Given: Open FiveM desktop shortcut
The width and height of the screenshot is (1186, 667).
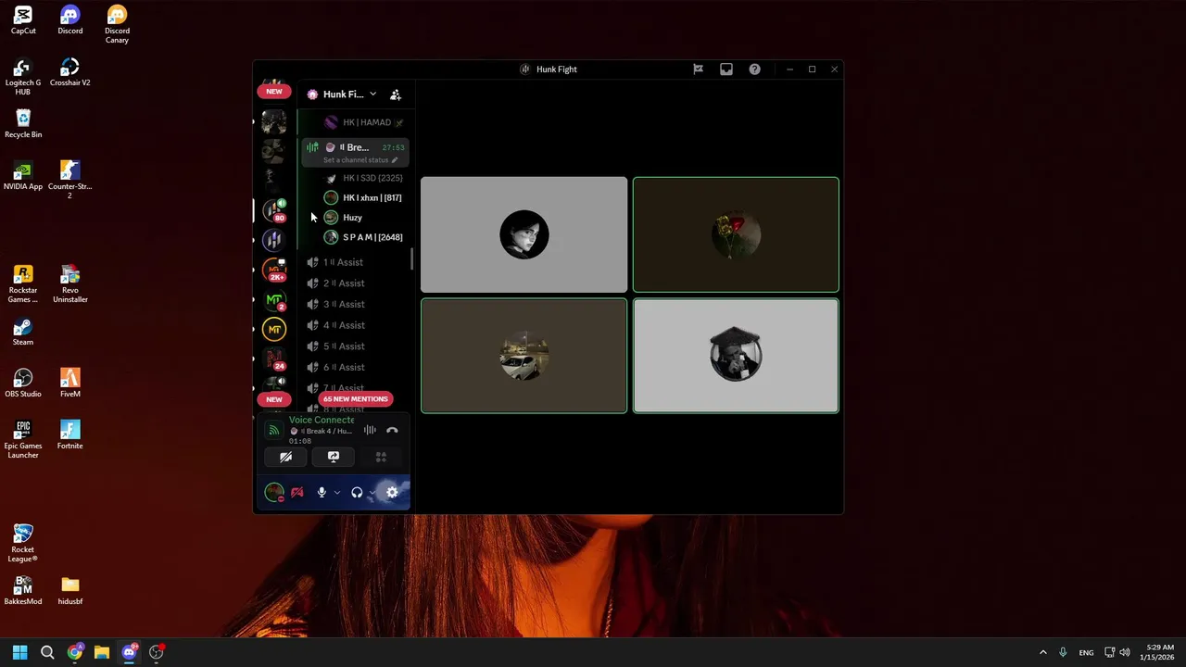Looking at the screenshot, I should click(x=70, y=383).
